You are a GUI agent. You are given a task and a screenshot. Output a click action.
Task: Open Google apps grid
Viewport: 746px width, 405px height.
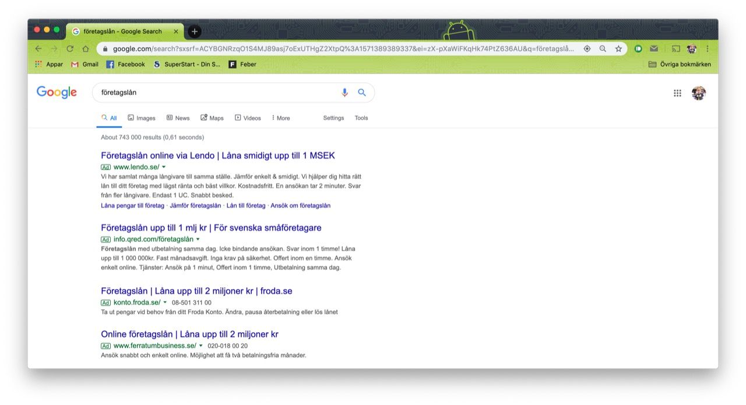tap(677, 93)
